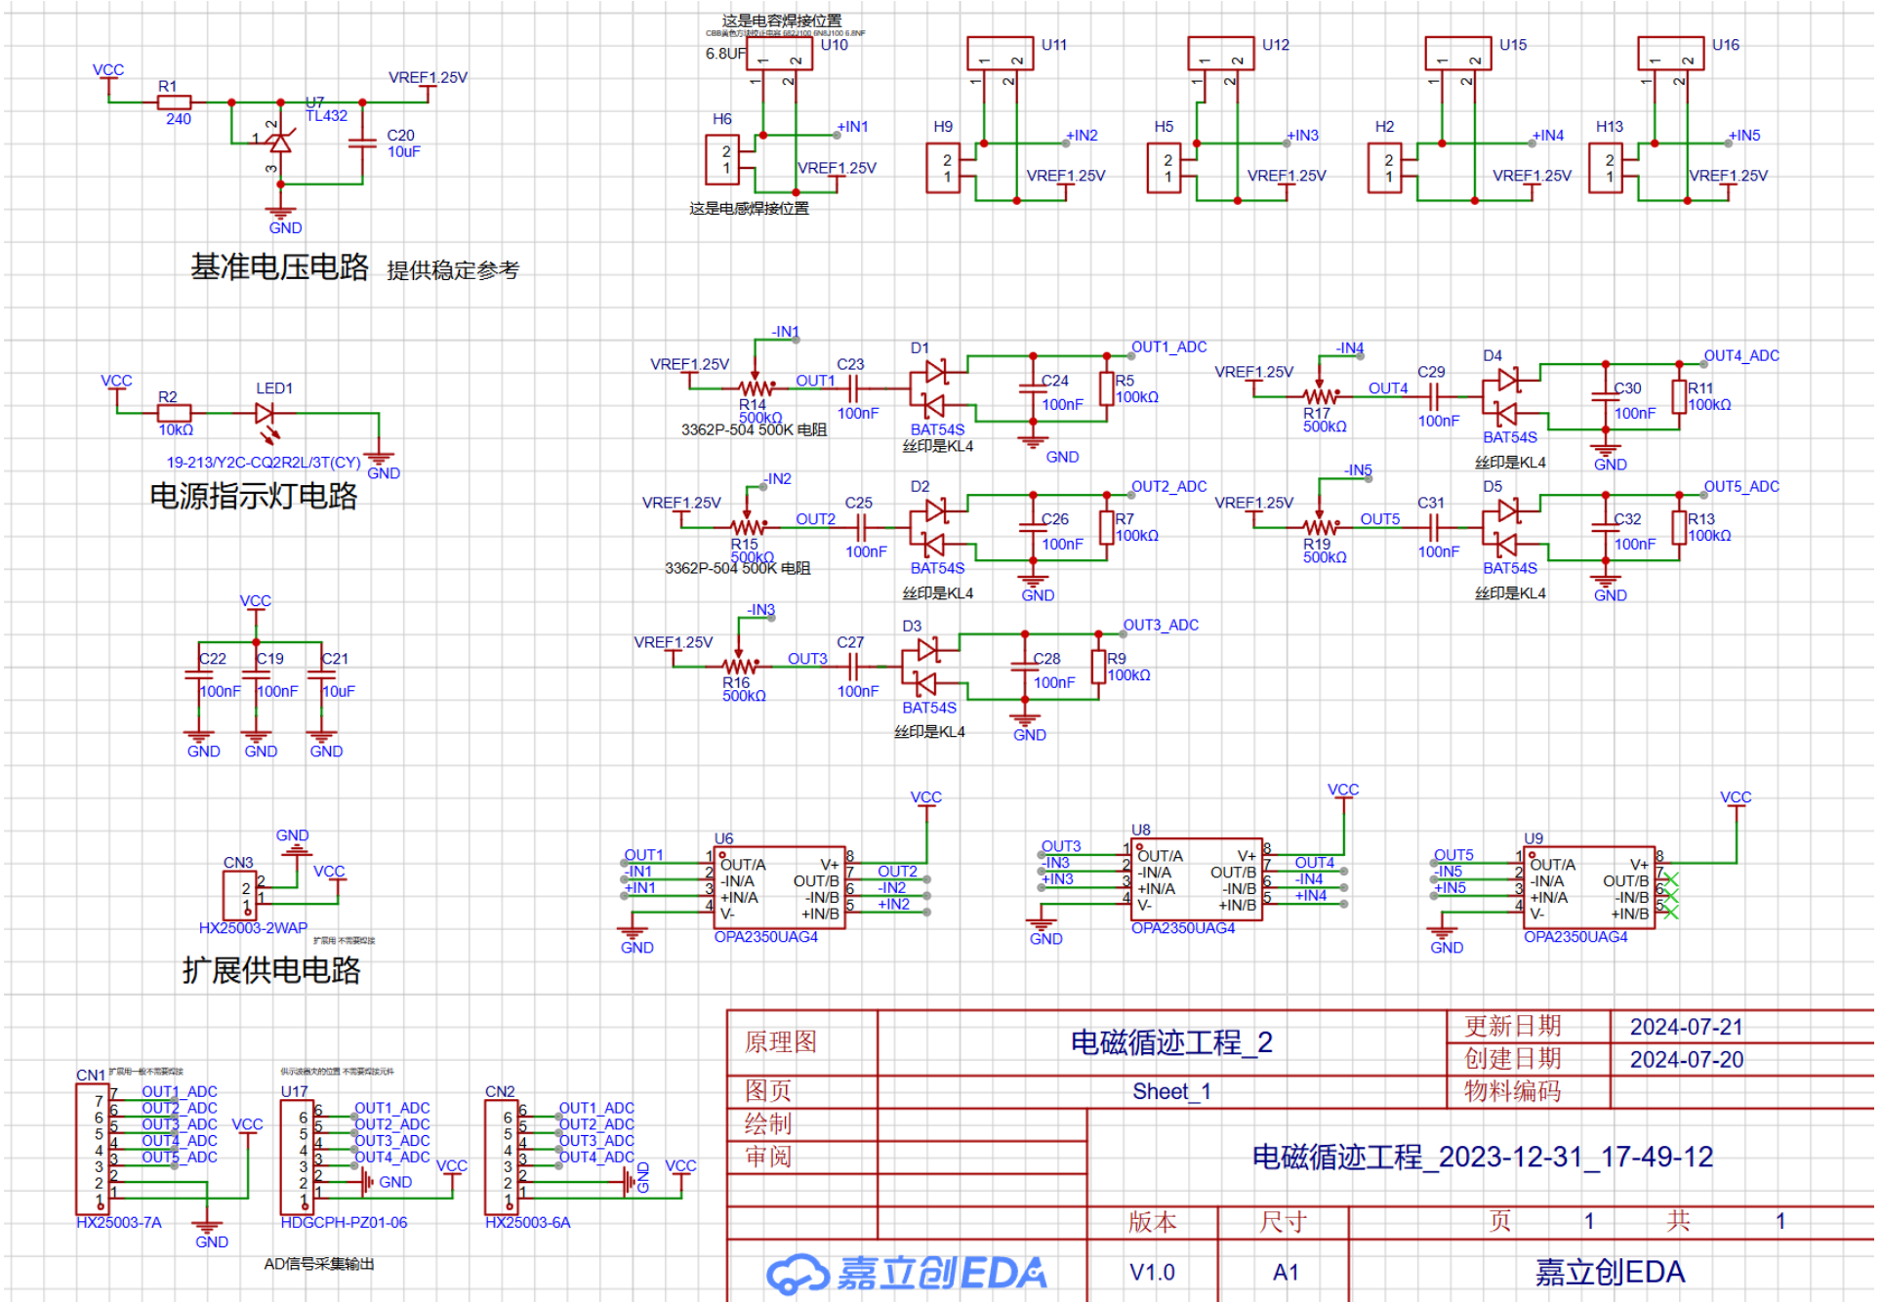The height and width of the screenshot is (1302, 1882).
Task: Select the TL432 U7 reference symbol
Action: [280, 142]
